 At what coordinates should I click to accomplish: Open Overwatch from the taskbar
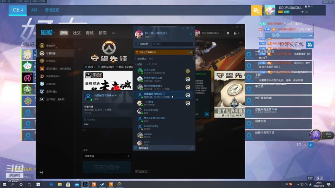click(x=120, y=184)
